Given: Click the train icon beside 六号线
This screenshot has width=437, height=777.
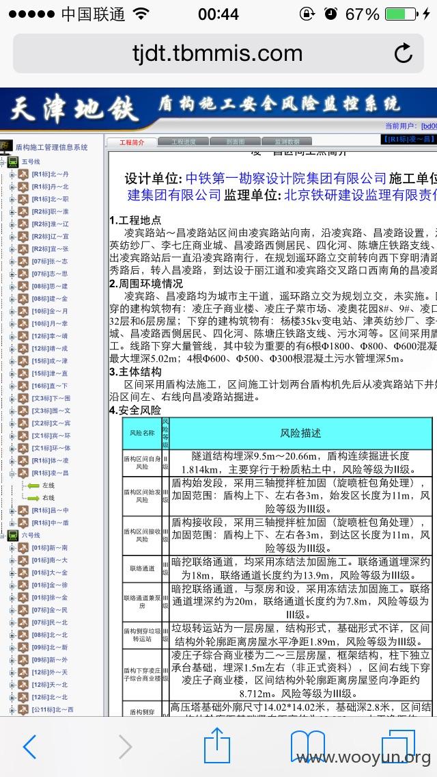Looking at the screenshot, I should tap(14, 535).
